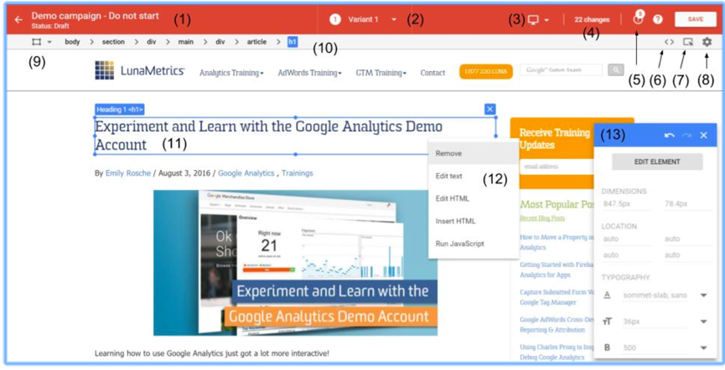725x370 pixels.
Task: Open the font family dropdown sommet-slab
Action: [703, 295]
